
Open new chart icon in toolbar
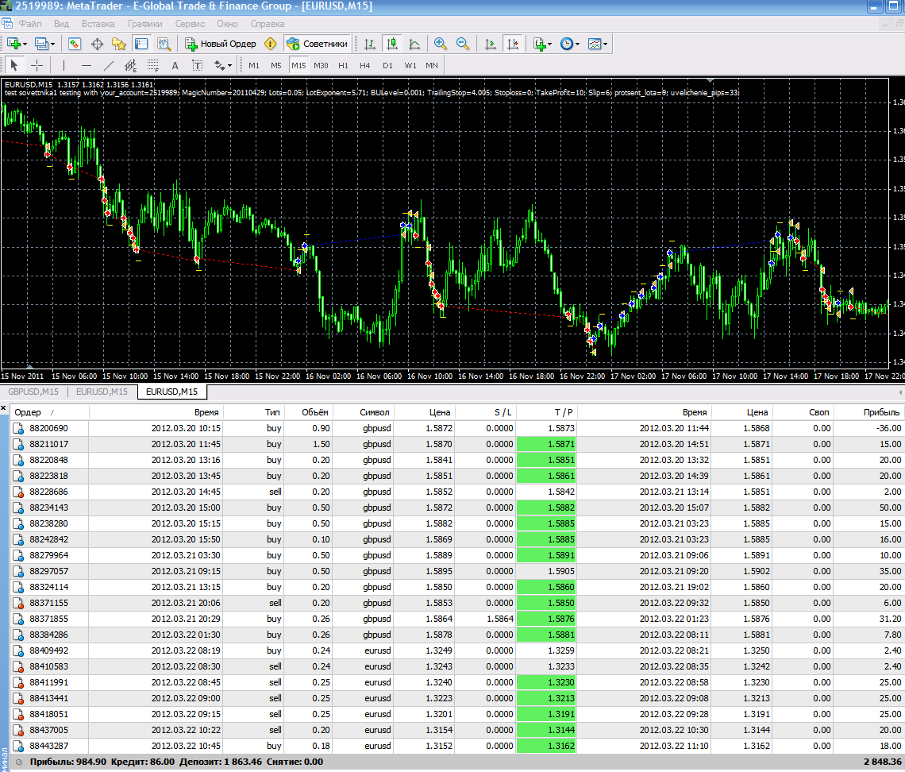[13, 44]
